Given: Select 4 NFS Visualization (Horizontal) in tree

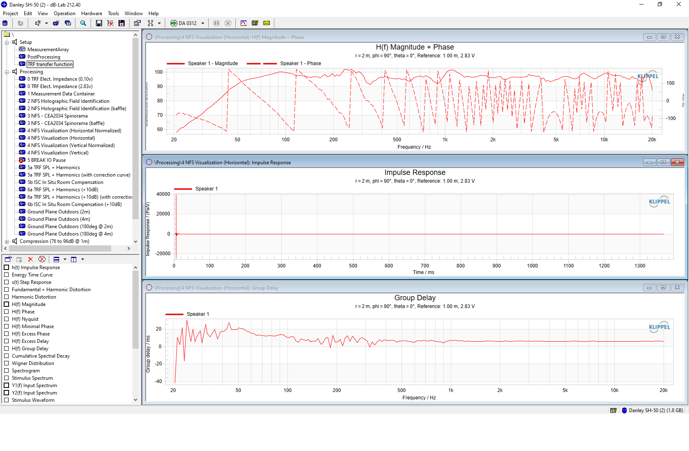Looking at the screenshot, I should (61, 138).
